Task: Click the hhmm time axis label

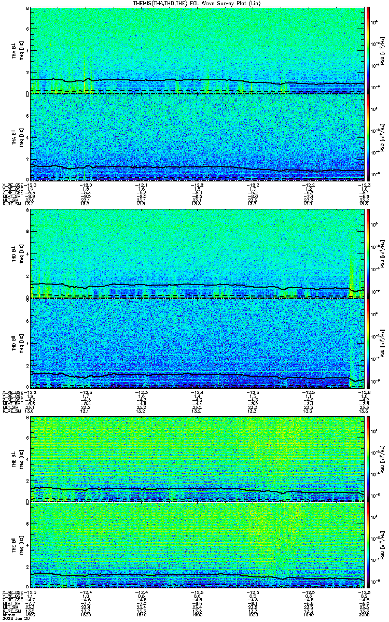Action: point(8,614)
